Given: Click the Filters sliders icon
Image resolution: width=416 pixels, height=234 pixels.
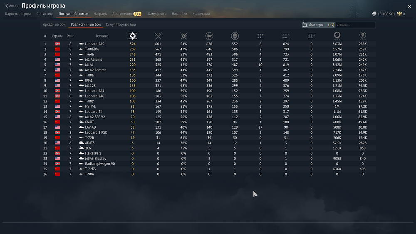Looking at the screenshot, I should pyautogui.click(x=305, y=25).
